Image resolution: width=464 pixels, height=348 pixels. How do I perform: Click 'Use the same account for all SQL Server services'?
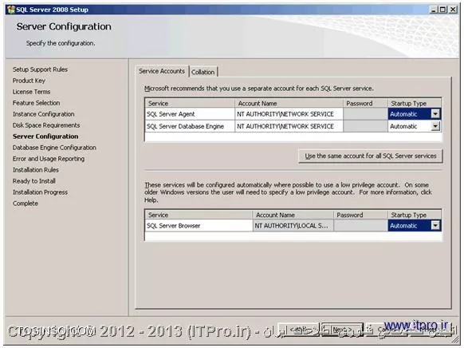(x=371, y=156)
